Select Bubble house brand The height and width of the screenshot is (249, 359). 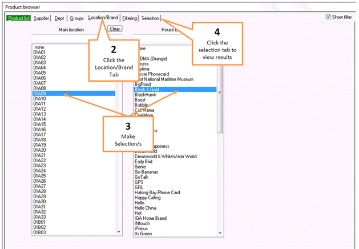pos(175,105)
